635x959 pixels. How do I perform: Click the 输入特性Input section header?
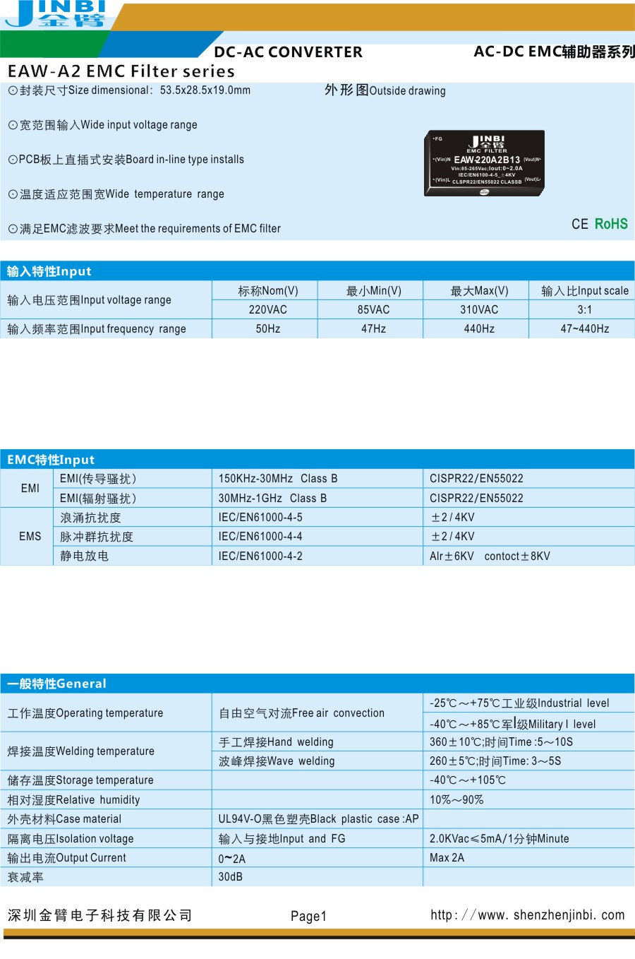tap(49, 271)
